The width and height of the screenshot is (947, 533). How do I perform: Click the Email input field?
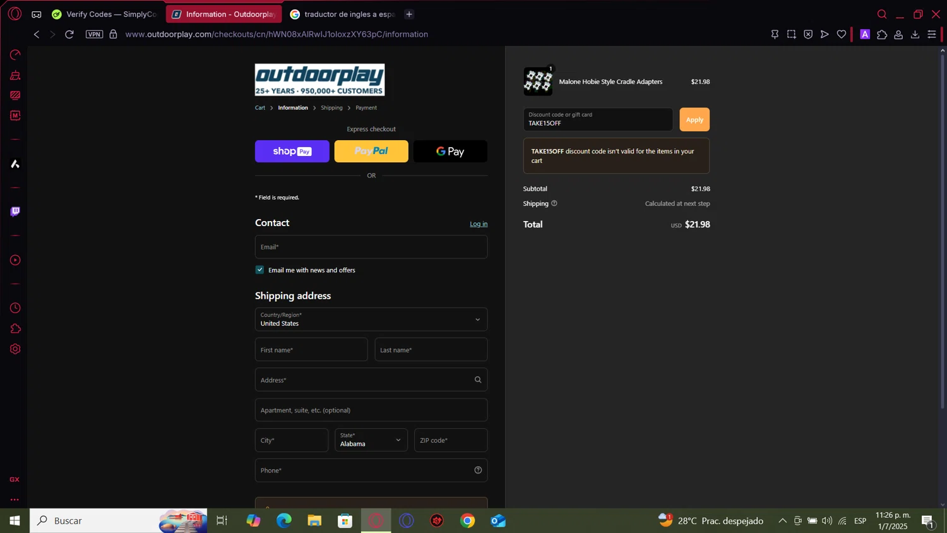tap(371, 247)
